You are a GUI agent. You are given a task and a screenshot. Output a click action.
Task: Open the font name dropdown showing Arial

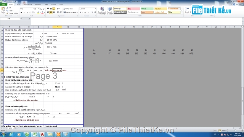27,9
